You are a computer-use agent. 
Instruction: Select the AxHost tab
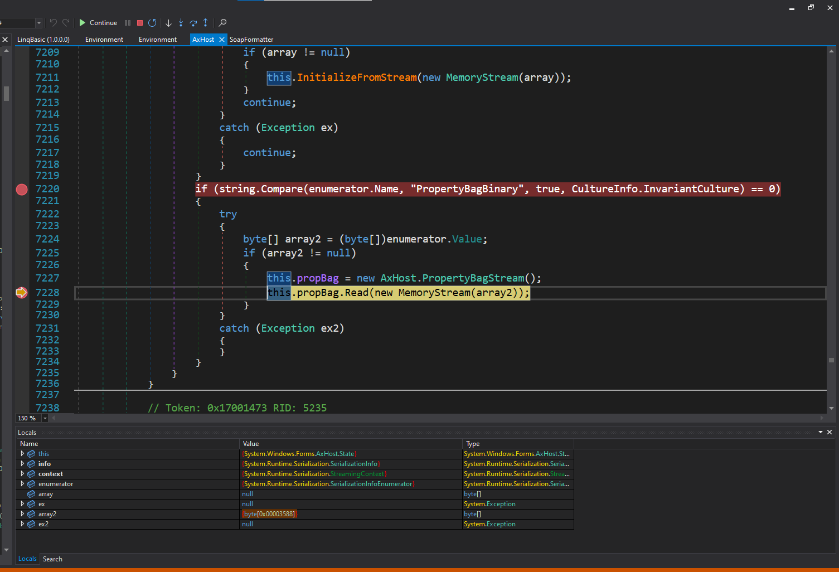203,40
